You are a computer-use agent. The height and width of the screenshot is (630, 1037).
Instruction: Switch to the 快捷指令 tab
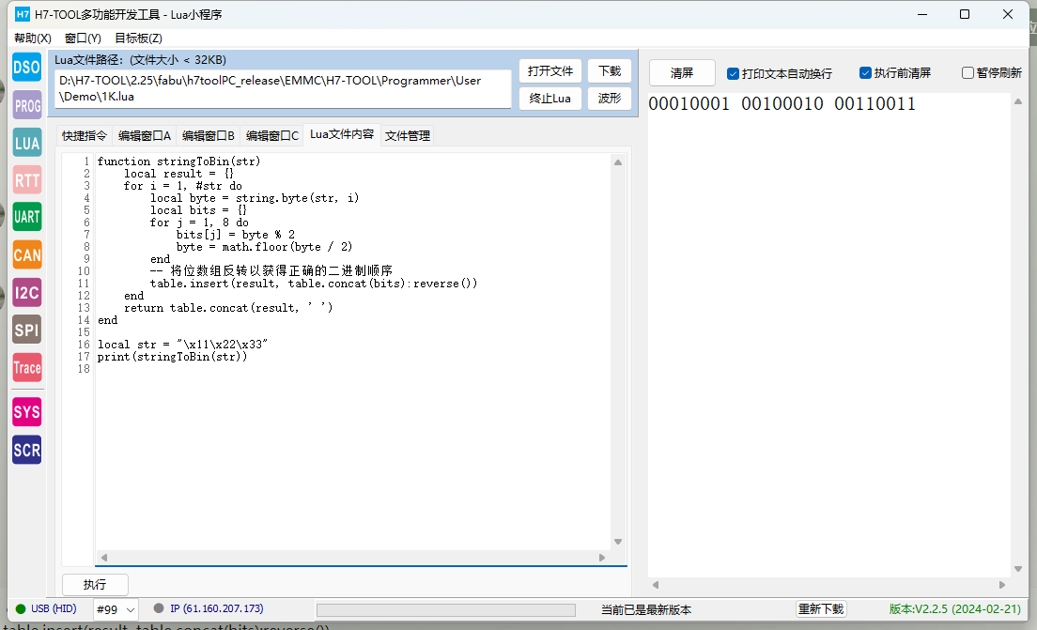point(84,135)
